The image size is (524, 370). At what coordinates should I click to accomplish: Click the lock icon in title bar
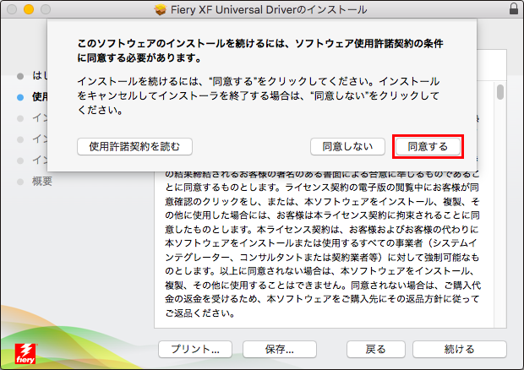[514, 8]
